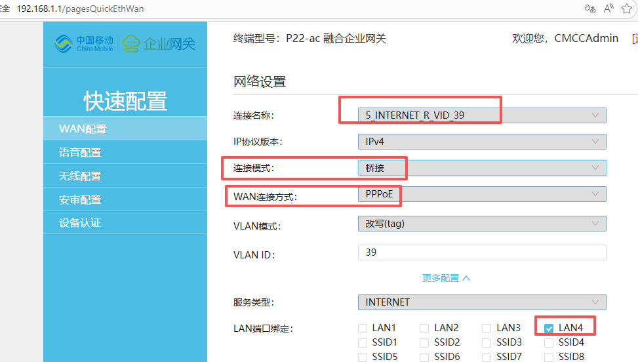Click the 服务类型 label

click(x=254, y=302)
